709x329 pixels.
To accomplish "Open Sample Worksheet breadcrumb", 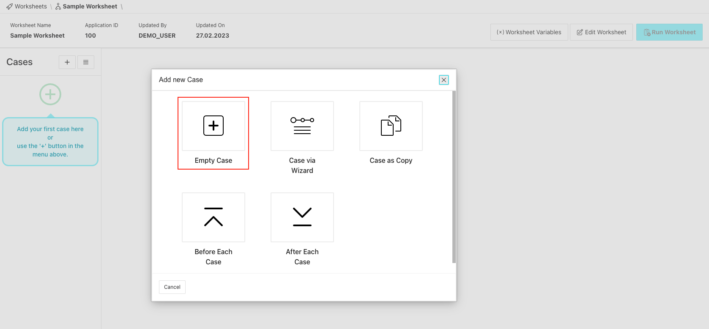I will [x=86, y=6].
